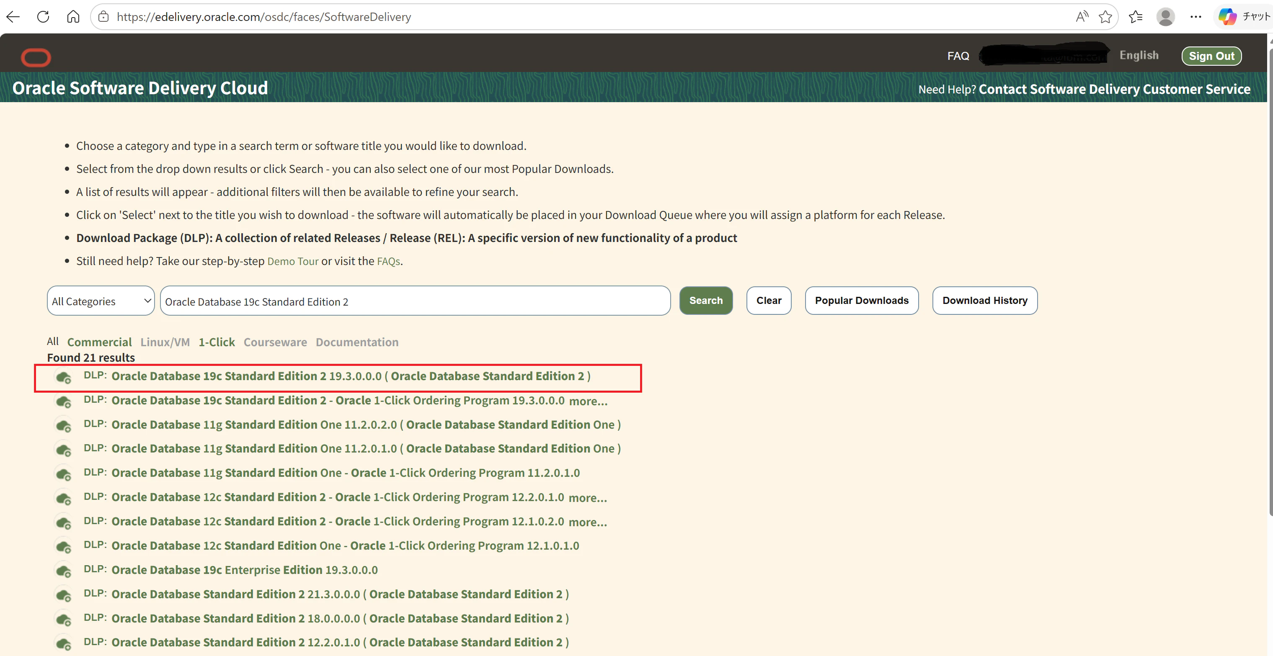Click the green Search button
This screenshot has height=656, width=1273.
click(x=706, y=301)
